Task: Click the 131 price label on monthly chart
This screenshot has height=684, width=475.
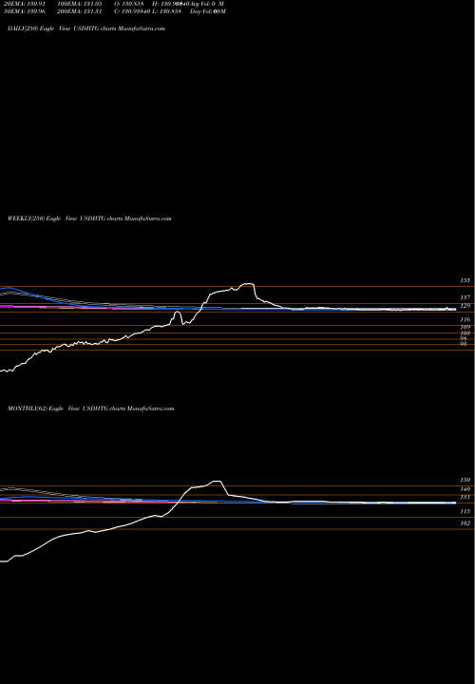Action: point(465,497)
